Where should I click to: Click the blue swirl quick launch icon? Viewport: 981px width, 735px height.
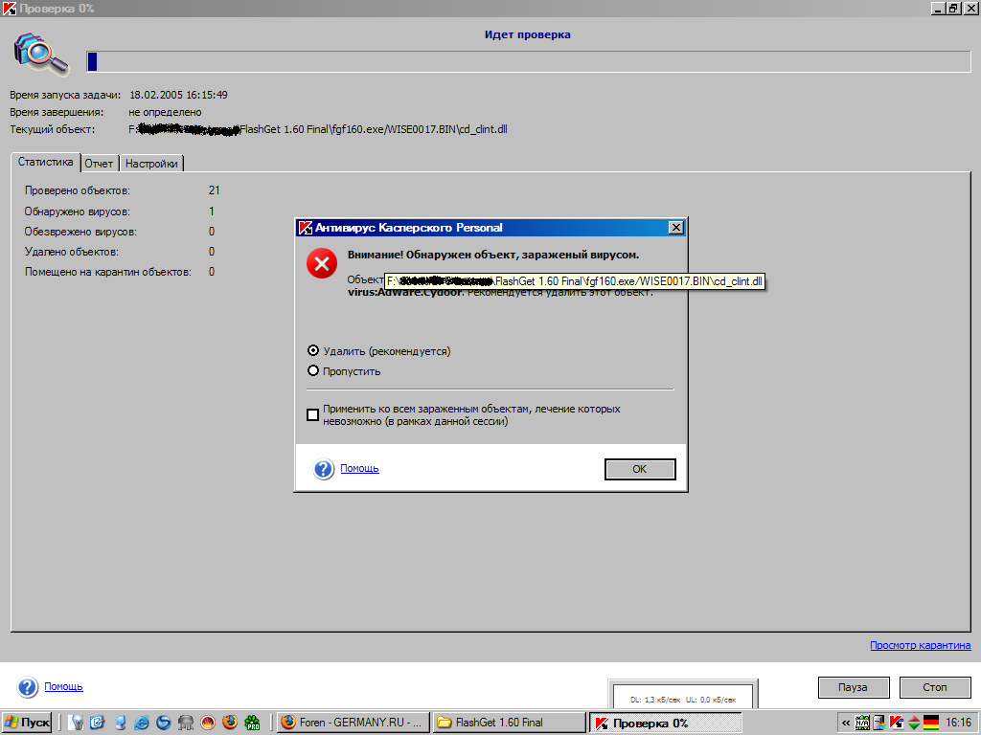(164, 723)
